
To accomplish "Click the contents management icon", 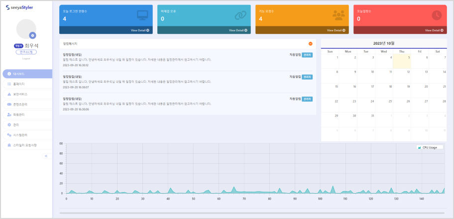I will [x=9, y=105].
